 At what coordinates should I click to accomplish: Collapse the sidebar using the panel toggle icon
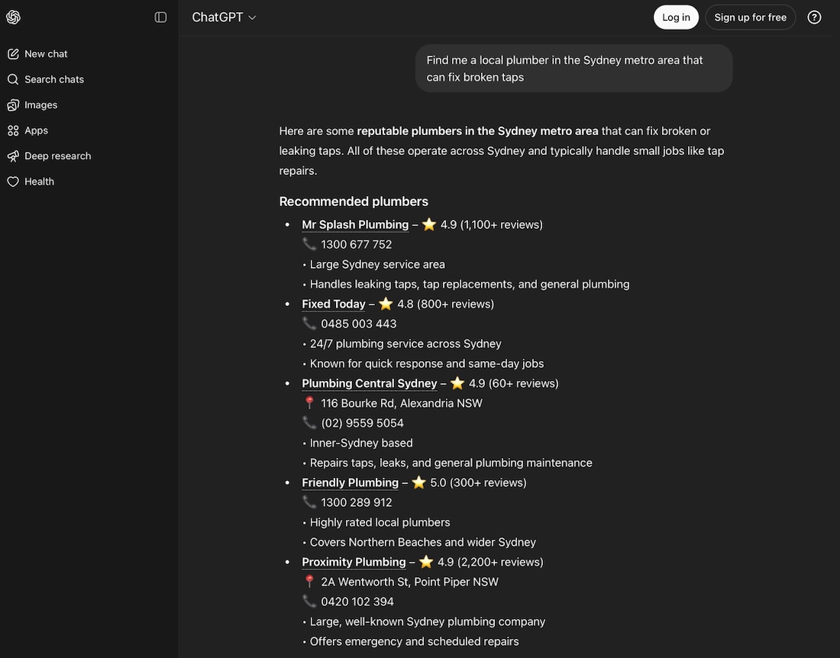point(160,16)
